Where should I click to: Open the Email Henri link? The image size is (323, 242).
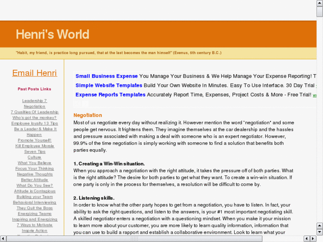coord(35,73)
